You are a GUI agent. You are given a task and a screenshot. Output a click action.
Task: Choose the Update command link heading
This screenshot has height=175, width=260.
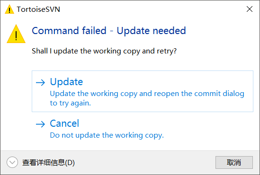pyautogui.click(x=66, y=82)
